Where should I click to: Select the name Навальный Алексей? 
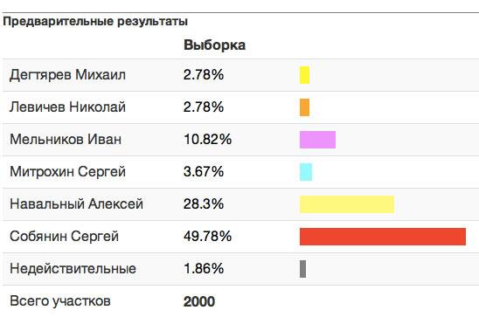(76, 204)
